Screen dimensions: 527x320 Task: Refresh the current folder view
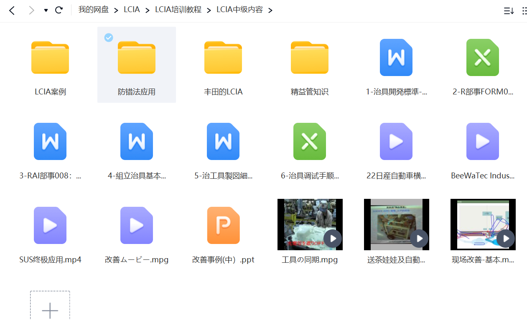click(x=59, y=10)
